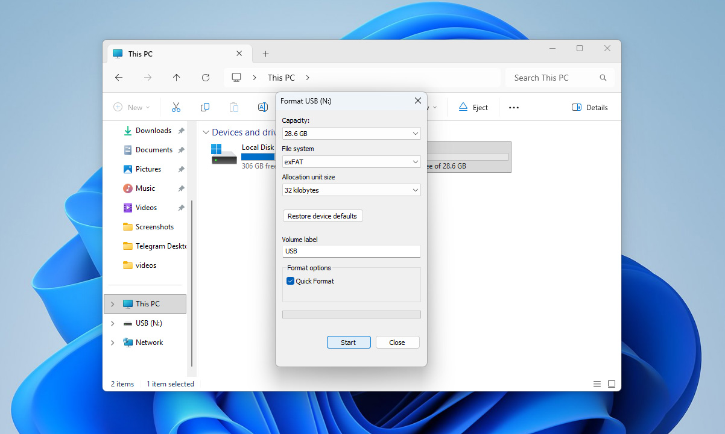Click the search magnifier icon

603,77
